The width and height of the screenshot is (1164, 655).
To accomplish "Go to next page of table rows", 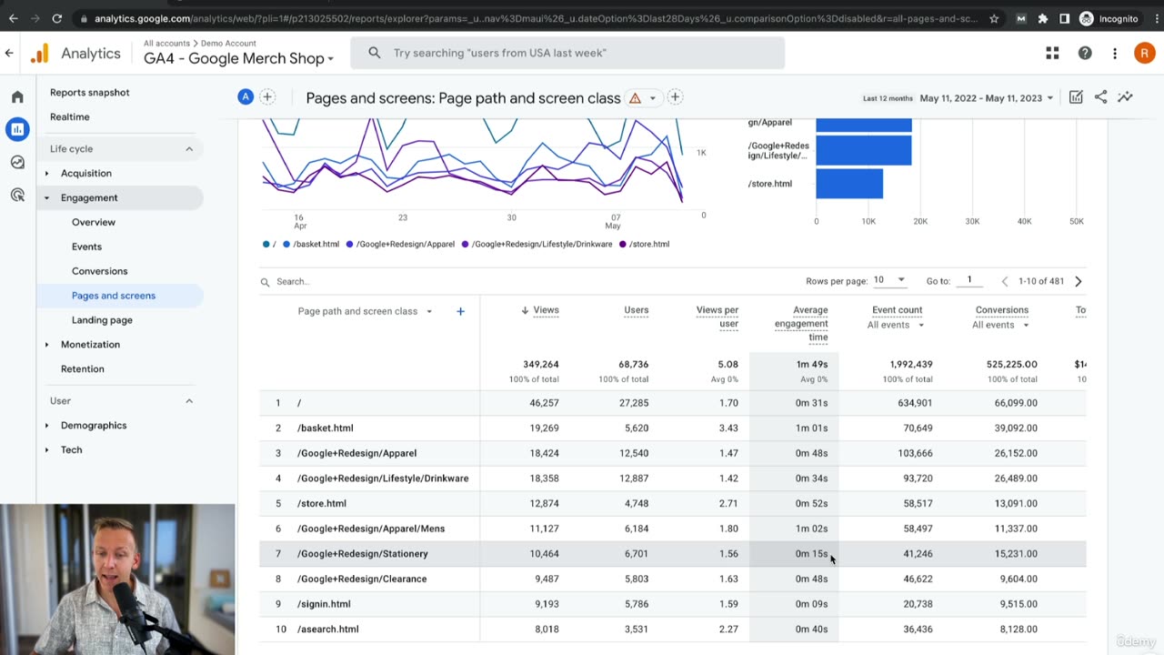I will pos(1079,281).
